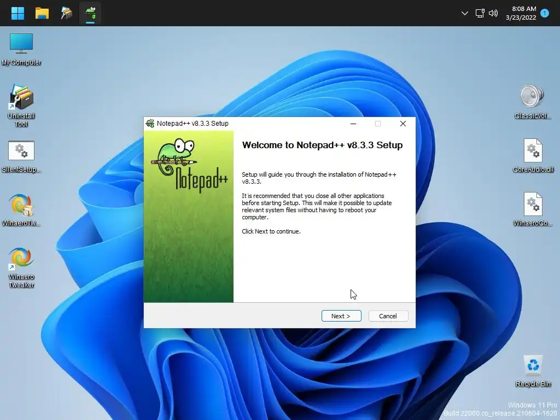Open the clock showing 8:08 AM

(x=521, y=13)
